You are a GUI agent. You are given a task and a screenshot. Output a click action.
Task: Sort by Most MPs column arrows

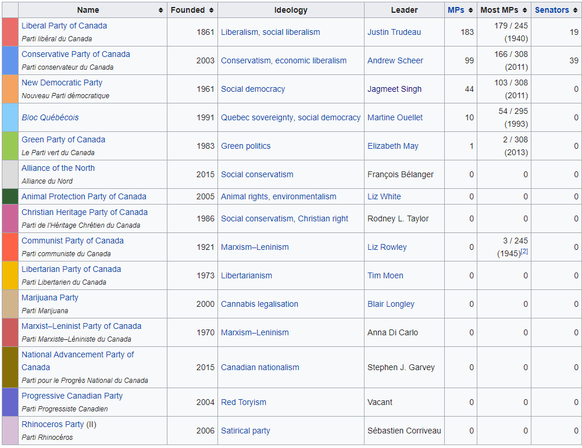[x=524, y=10]
